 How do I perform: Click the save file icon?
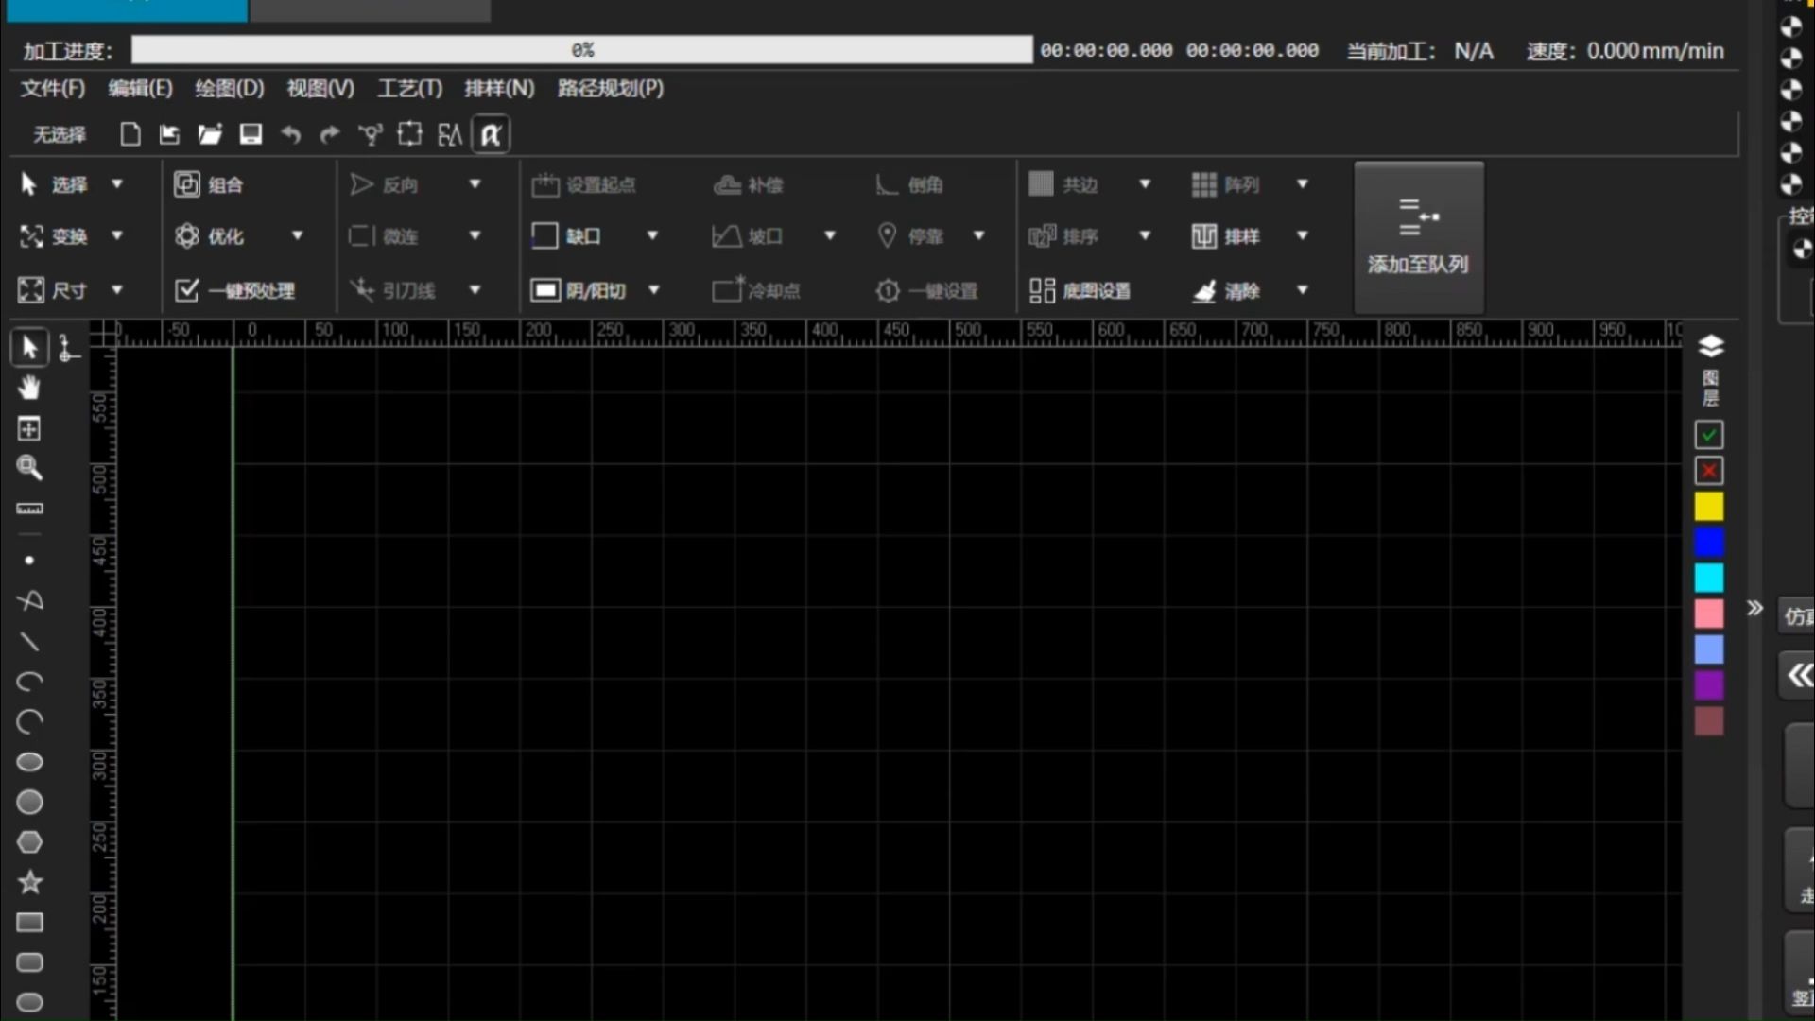pyautogui.click(x=251, y=134)
